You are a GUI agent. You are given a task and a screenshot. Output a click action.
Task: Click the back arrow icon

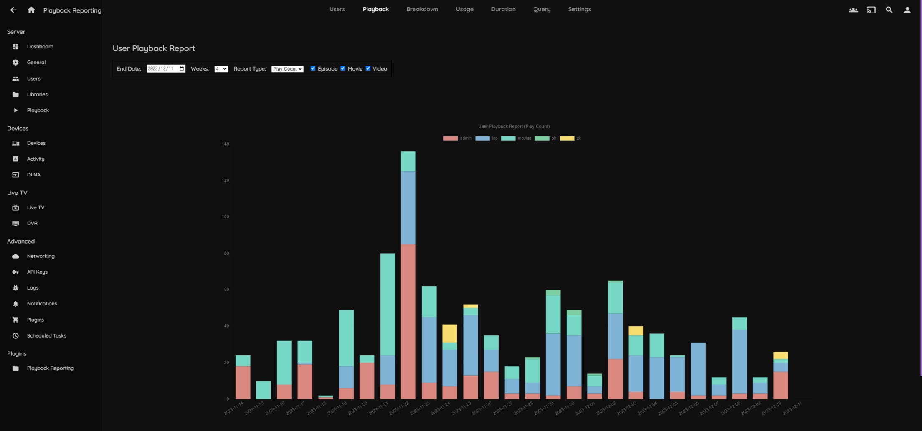13,10
